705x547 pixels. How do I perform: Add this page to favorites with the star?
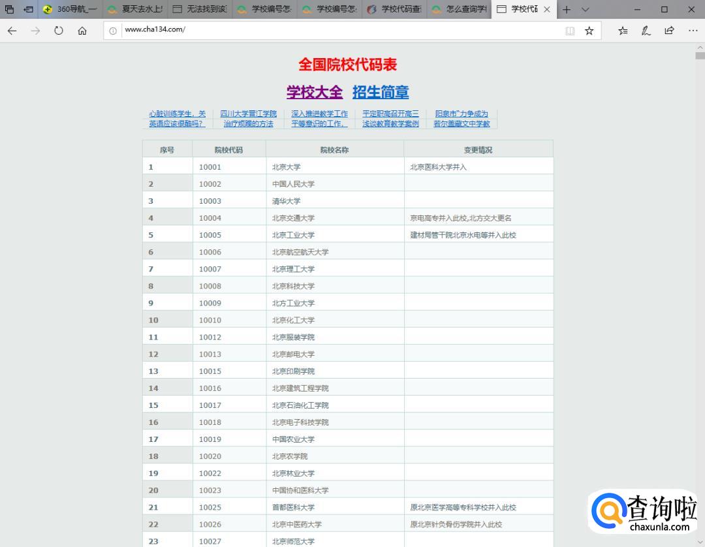(x=589, y=31)
